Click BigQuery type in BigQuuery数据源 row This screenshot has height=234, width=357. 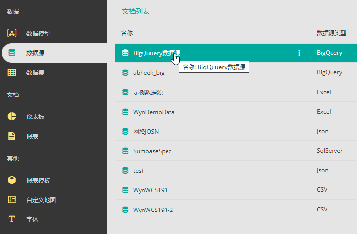(330, 53)
